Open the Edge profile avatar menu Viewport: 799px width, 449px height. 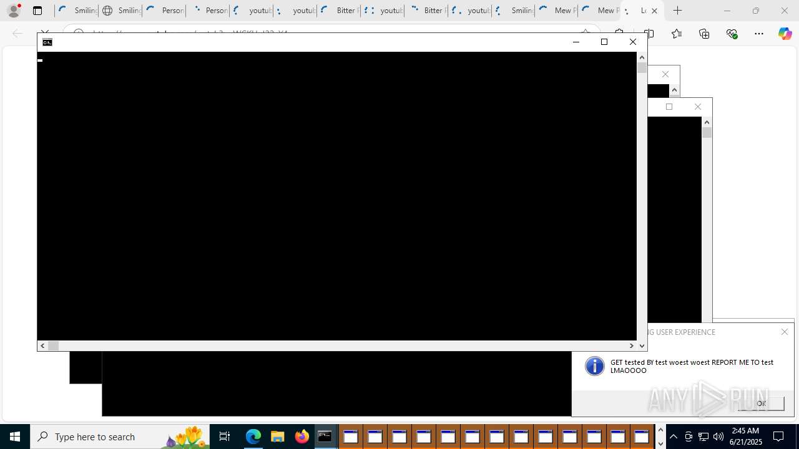click(x=14, y=11)
